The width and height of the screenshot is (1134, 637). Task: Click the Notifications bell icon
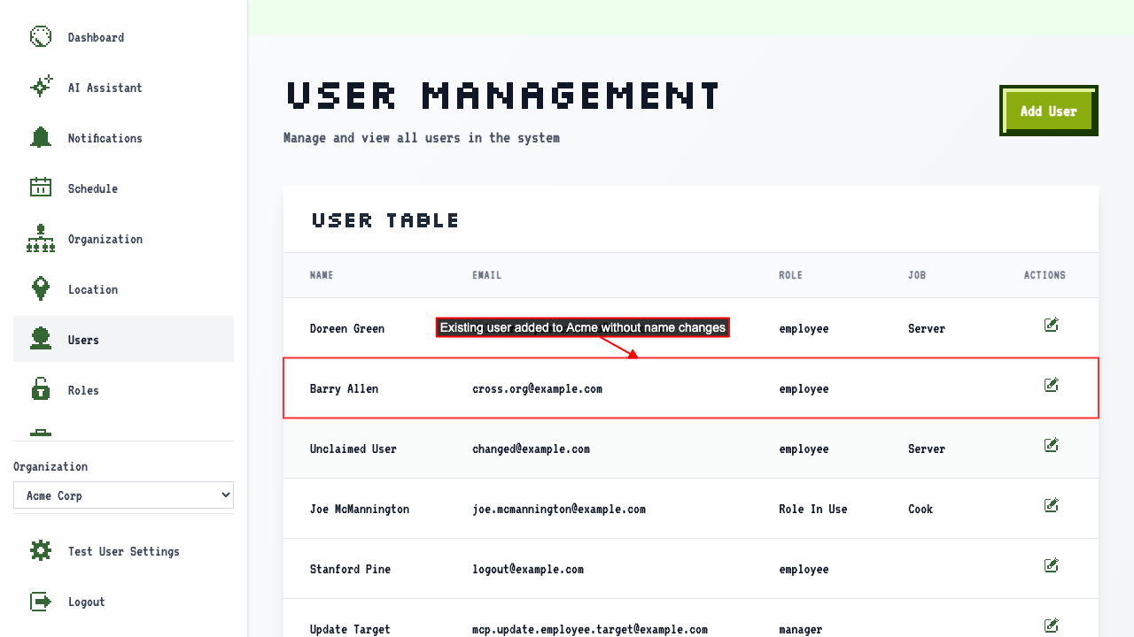point(41,138)
